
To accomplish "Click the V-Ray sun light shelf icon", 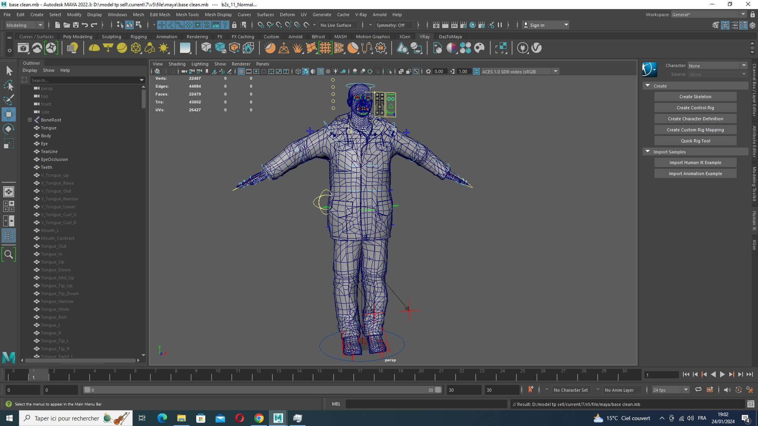I will click(163, 48).
